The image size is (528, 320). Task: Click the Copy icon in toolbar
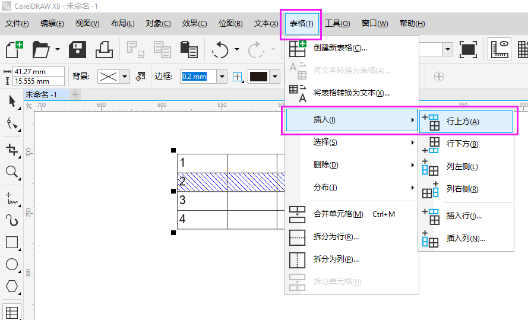162,49
